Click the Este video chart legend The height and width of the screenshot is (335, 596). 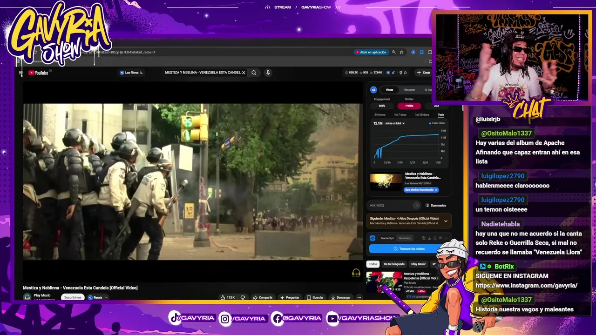coord(437,123)
